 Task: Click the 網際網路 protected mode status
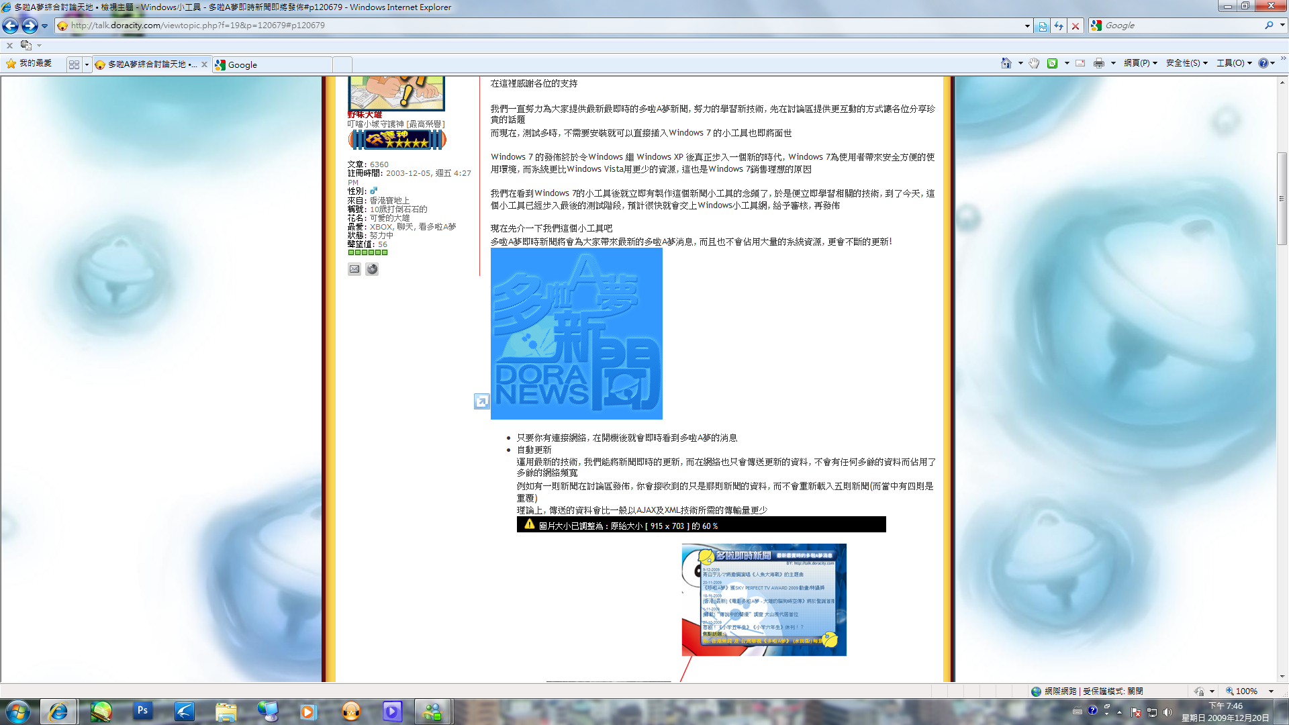coord(1086,691)
